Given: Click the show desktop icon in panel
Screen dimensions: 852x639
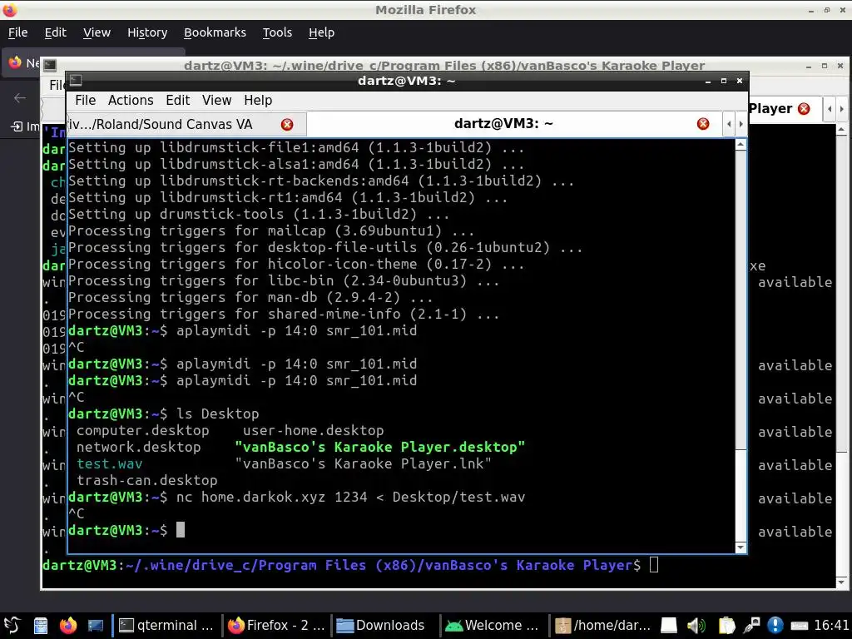Looking at the screenshot, I should tap(95, 626).
